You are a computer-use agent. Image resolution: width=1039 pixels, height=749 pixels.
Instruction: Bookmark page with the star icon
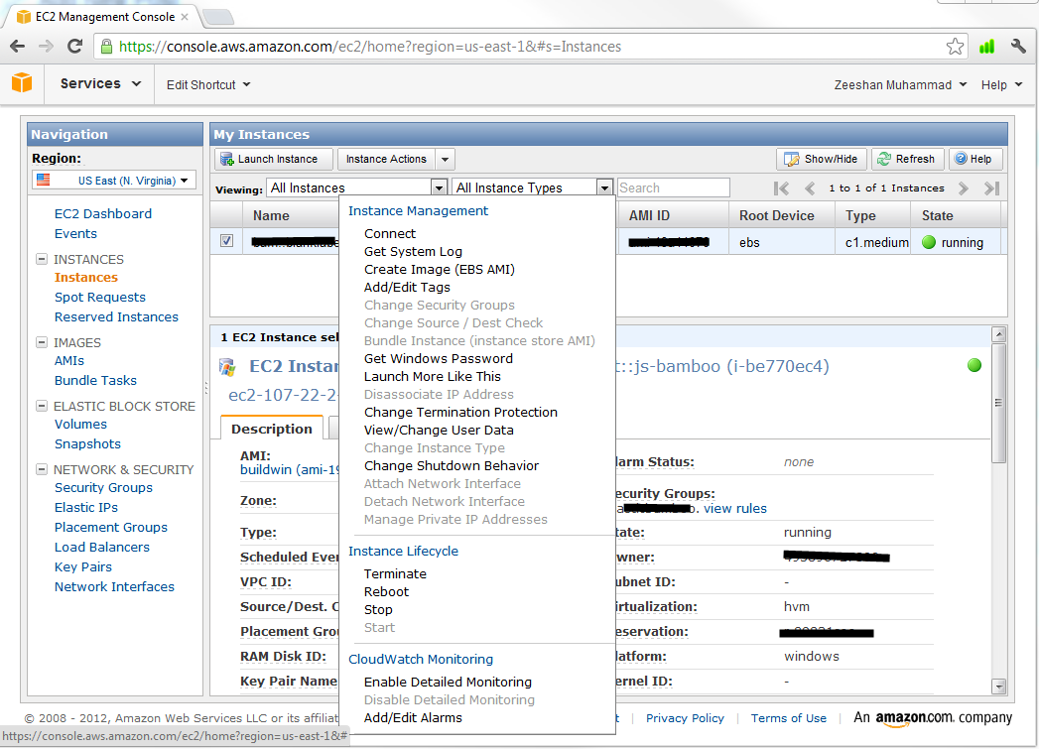[x=955, y=47]
